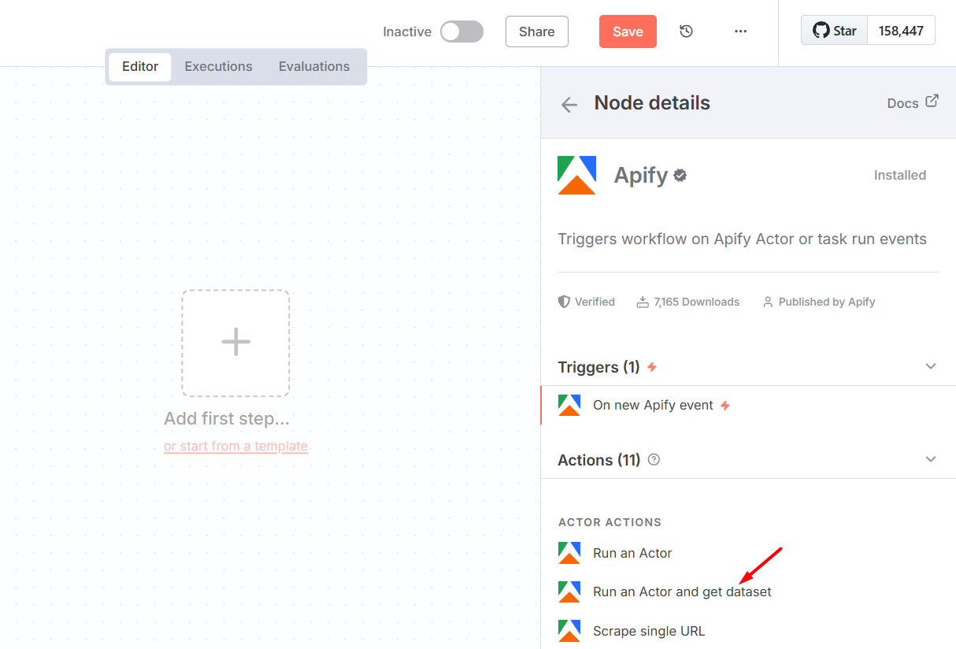
Task: Click 'or start from a template' link
Action: pos(235,447)
